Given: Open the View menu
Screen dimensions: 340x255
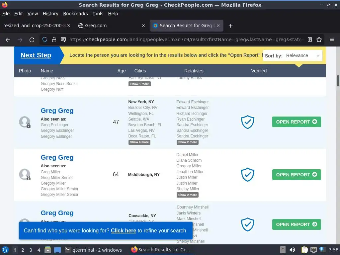Looking at the screenshot, I should click(33, 14).
